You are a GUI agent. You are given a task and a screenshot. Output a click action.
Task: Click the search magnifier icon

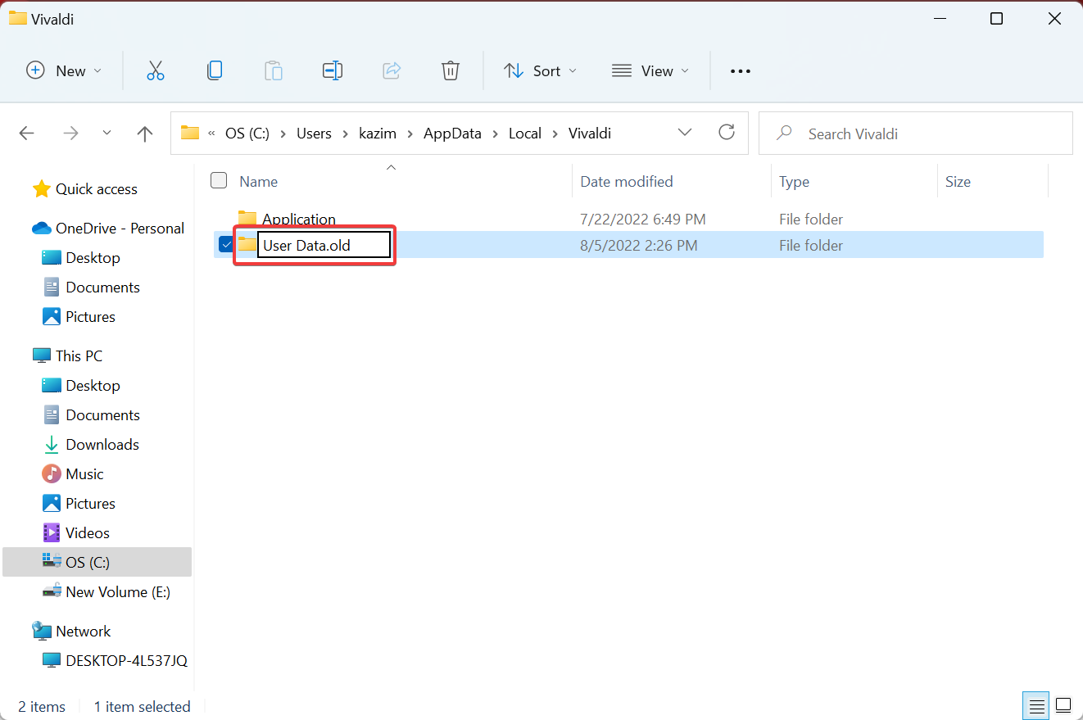(x=784, y=133)
